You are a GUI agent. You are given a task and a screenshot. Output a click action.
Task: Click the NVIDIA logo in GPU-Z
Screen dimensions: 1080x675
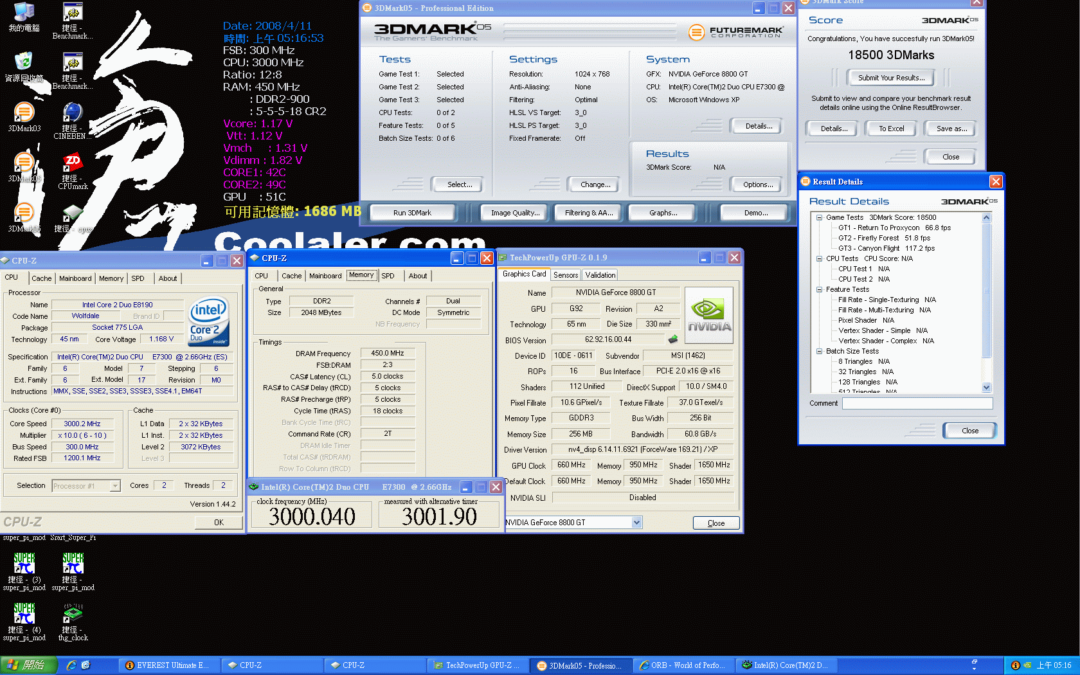(x=709, y=315)
